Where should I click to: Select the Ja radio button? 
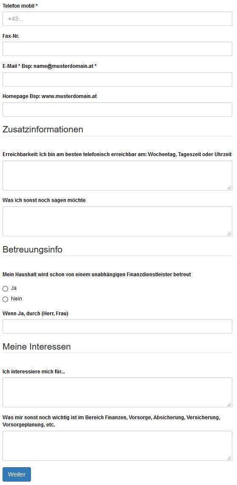(5, 289)
